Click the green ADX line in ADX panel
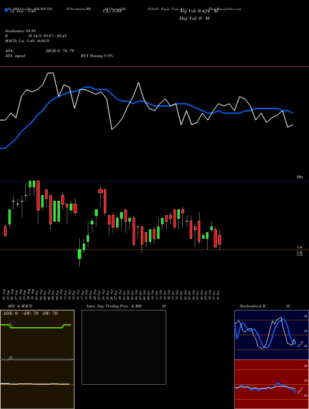 36,327
